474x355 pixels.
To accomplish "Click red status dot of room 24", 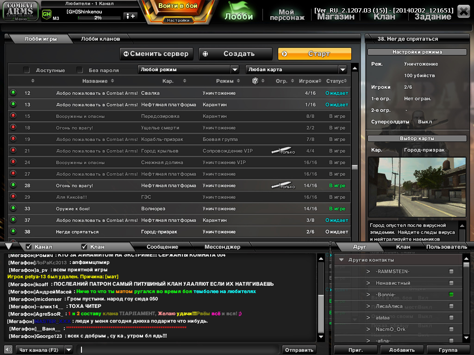I will click(13, 162).
